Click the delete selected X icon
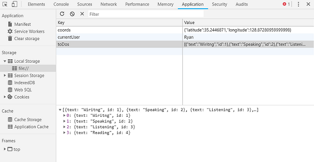The height and width of the screenshot is (162, 314). click(x=82, y=14)
